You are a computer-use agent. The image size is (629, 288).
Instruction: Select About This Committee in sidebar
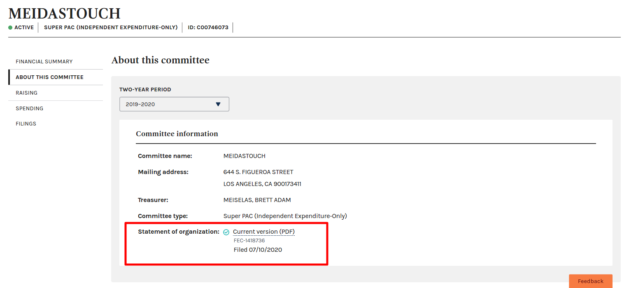click(49, 77)
